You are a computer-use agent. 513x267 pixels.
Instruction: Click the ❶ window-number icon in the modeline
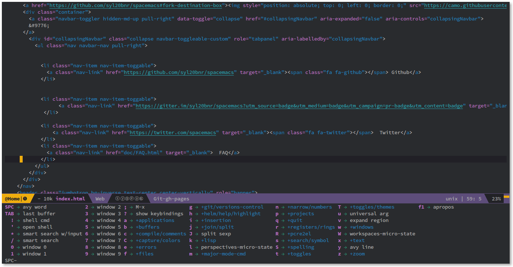tap(25, 198)
